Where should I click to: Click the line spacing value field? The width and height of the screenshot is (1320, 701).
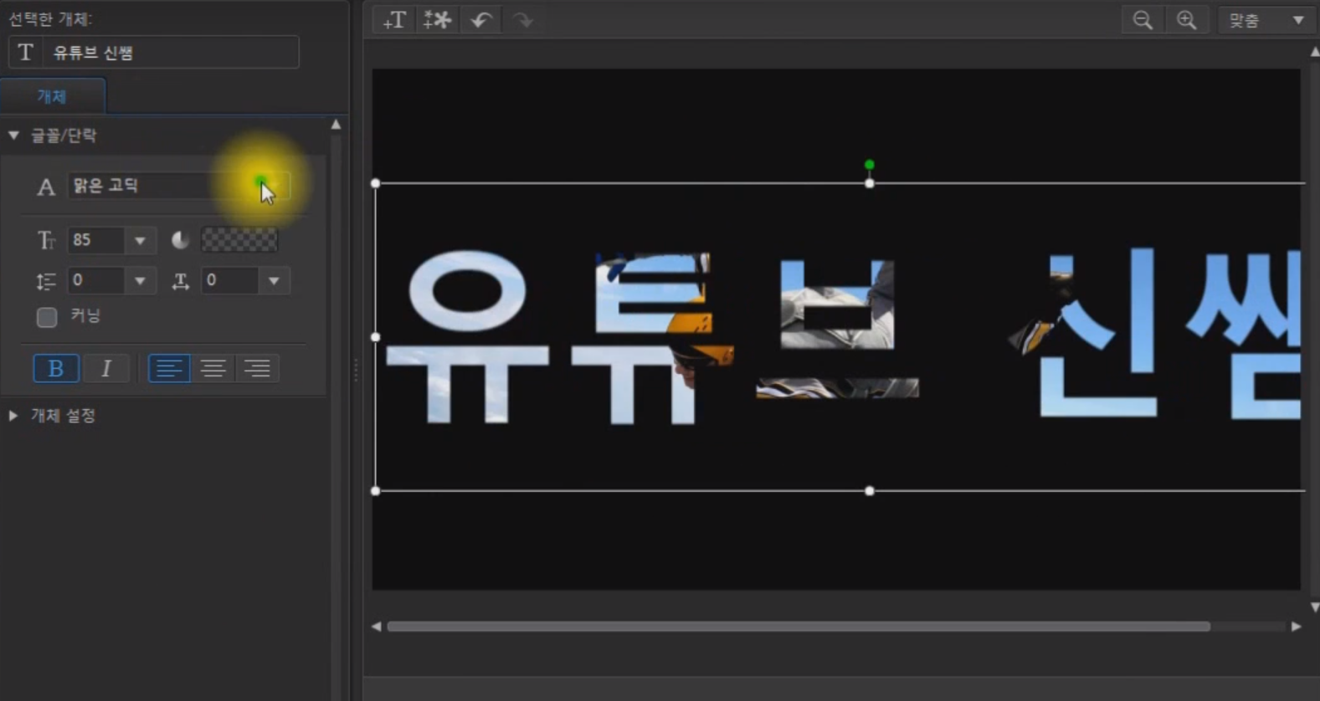click(x=96, y=281)
